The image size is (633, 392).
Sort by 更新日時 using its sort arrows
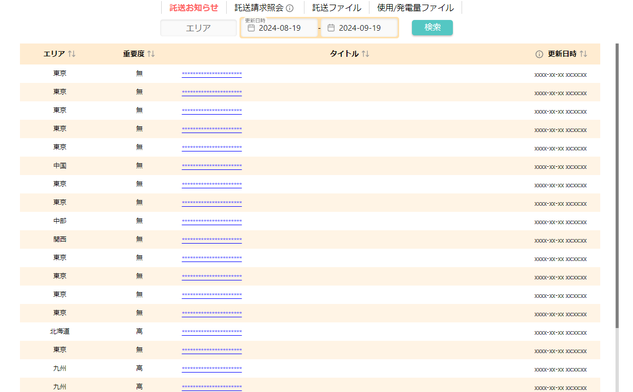583,54
